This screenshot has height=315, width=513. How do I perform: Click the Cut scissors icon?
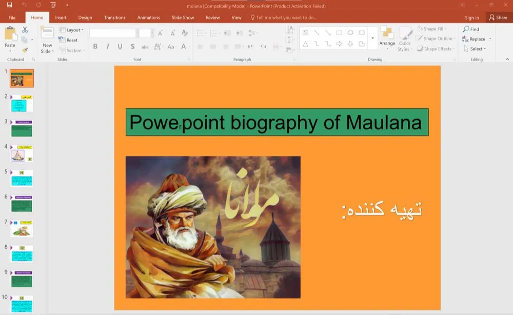(x=25, y=30)
